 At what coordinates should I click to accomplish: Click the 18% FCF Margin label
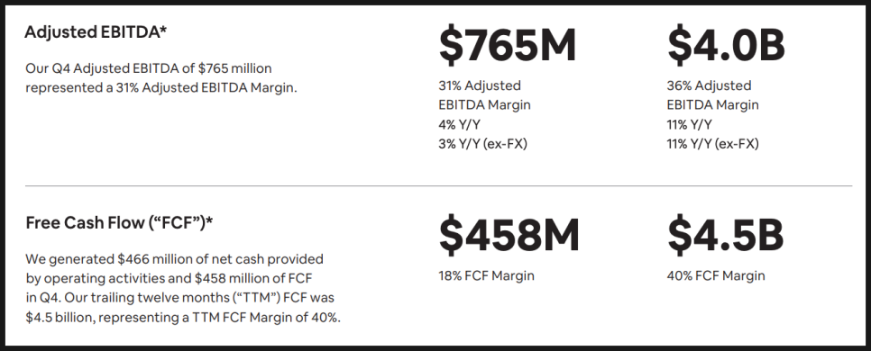point(486,275)
